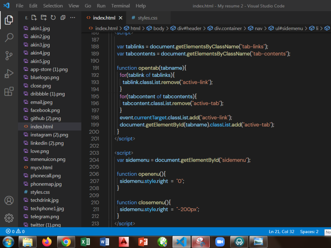331x248 pixels.
Task: Open the Manage settings gear
Action: pyautogui.click(x=9, y=218)
